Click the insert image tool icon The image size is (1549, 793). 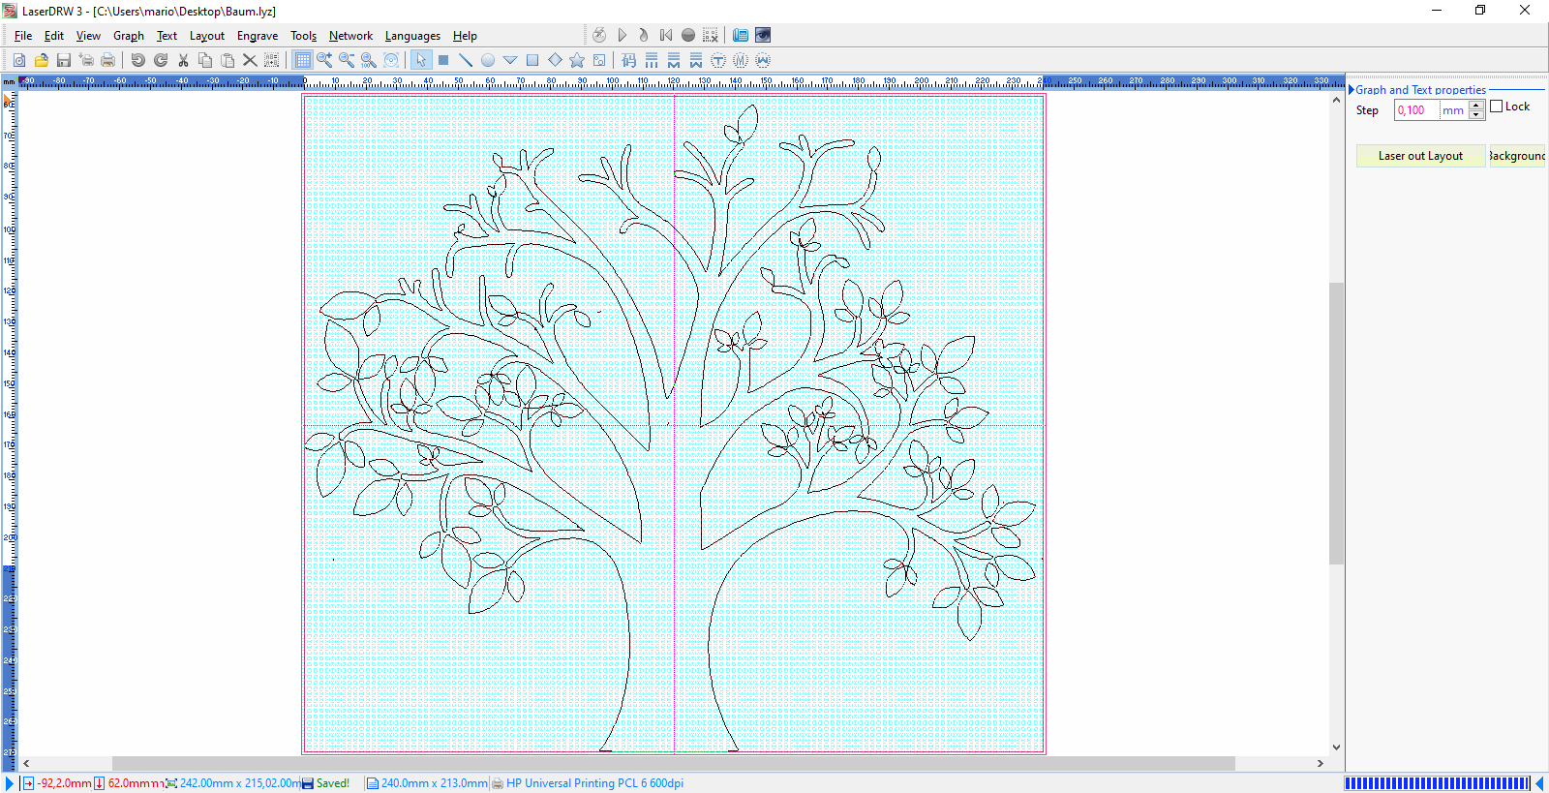599,60
